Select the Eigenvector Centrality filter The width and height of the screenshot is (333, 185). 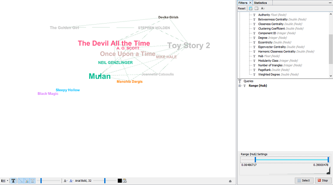pyautogui.click(x=281, y=47)
